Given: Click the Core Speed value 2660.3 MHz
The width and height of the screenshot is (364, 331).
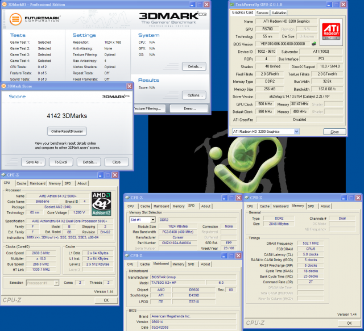Looking at the screenshot, I should (x=41, y=253).
